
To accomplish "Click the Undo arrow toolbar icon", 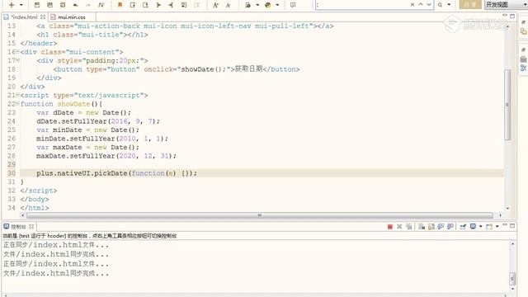I will click(x=75, y=5).
